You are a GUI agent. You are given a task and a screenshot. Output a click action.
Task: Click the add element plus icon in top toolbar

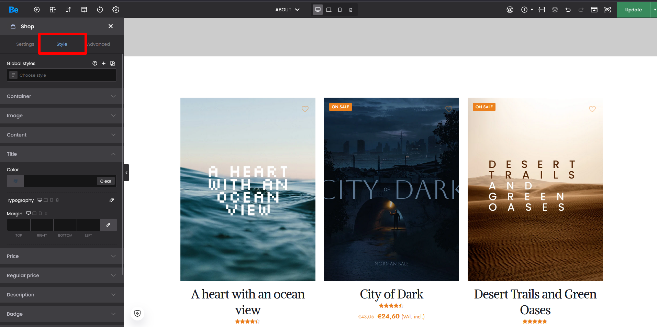[37, 10]
